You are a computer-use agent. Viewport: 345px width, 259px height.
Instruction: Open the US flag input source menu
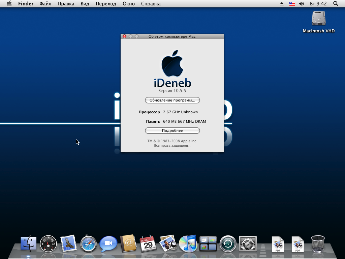click(x=292, y=4)
